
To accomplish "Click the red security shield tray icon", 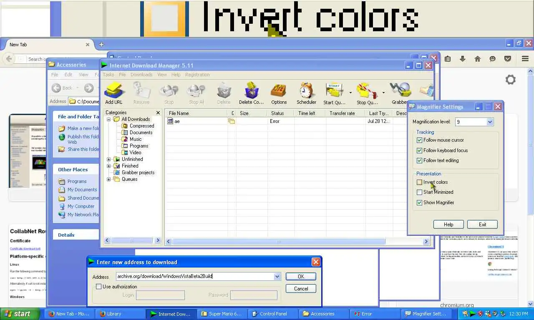I will tap(480, 314).
